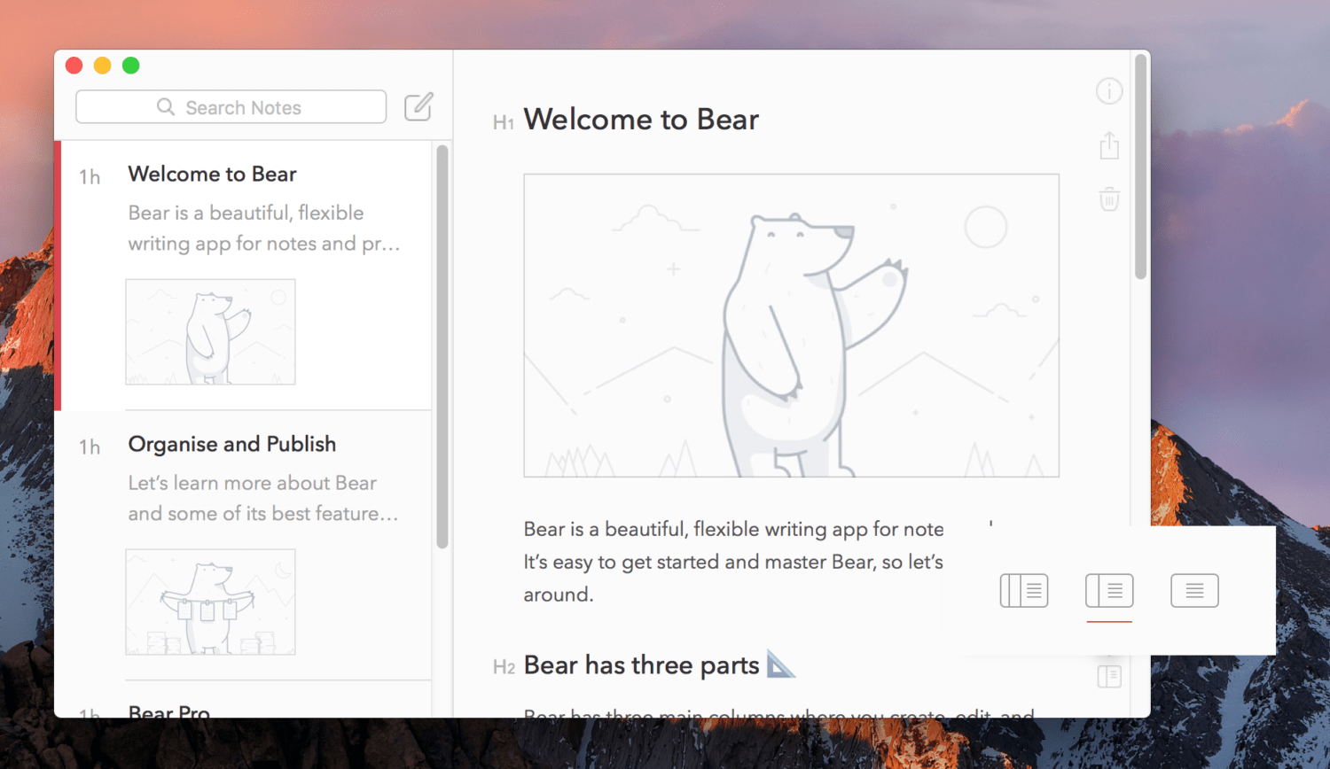Click the H1 heading marker

pos(503,122)
